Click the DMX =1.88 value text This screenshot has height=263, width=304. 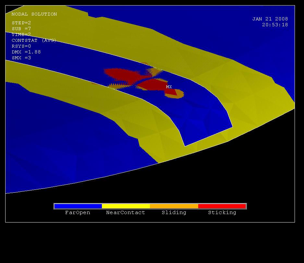point(26,52)
